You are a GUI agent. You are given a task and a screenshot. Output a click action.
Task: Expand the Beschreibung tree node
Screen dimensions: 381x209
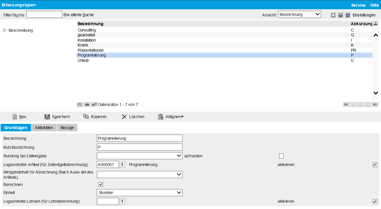click(x=5, y=30)
